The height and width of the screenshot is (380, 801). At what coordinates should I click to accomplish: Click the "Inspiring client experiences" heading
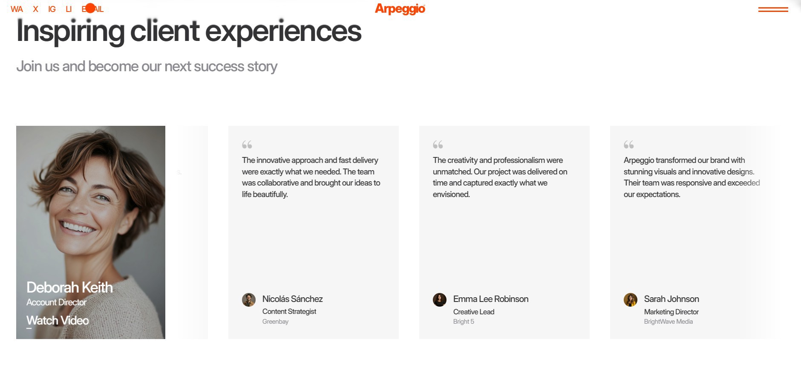click(x=189, y=31)
